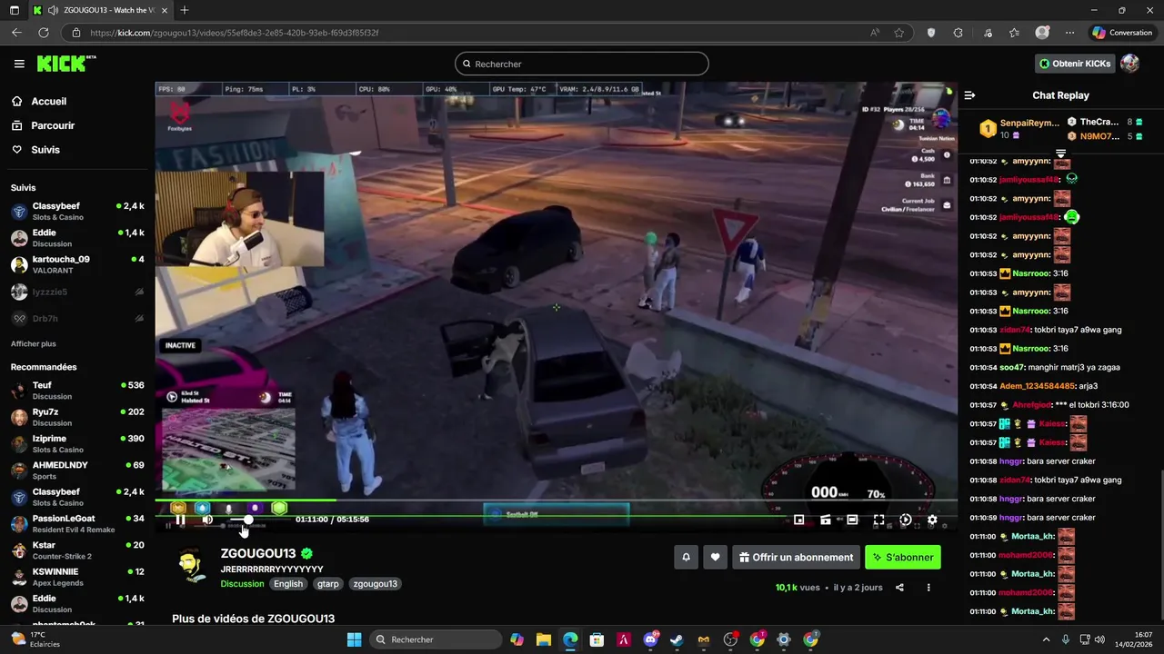Click the KICK logo
The image size is (1164, 654).
click(x=66, y=64)
